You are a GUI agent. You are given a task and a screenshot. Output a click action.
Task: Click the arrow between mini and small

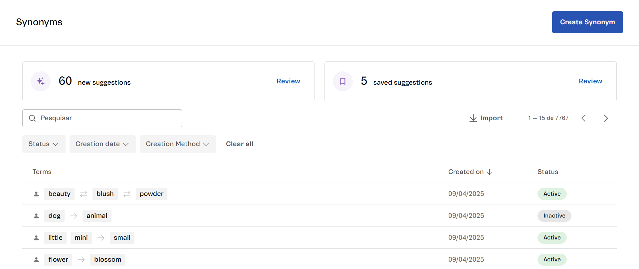tap(101, 238)
